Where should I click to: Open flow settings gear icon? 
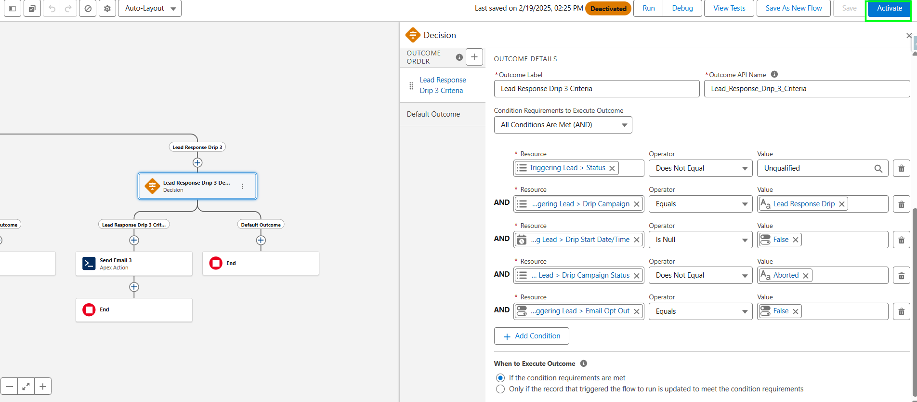(107, 8)
